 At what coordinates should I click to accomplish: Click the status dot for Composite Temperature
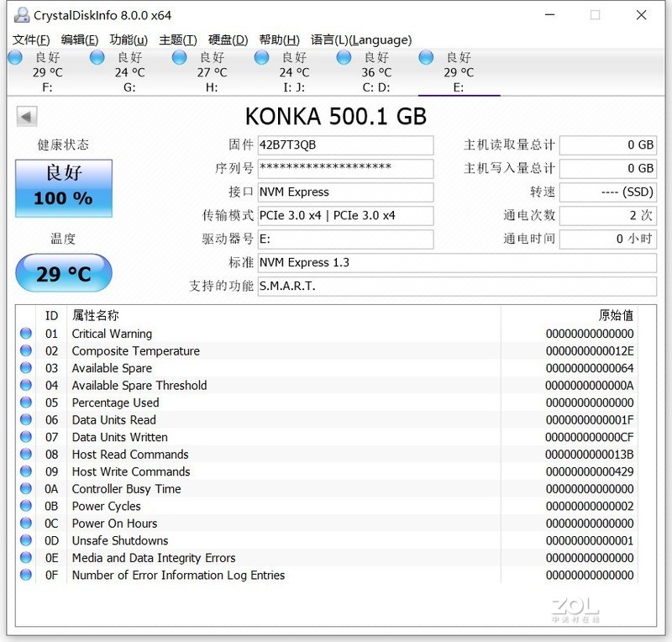[x=24, y=350]
